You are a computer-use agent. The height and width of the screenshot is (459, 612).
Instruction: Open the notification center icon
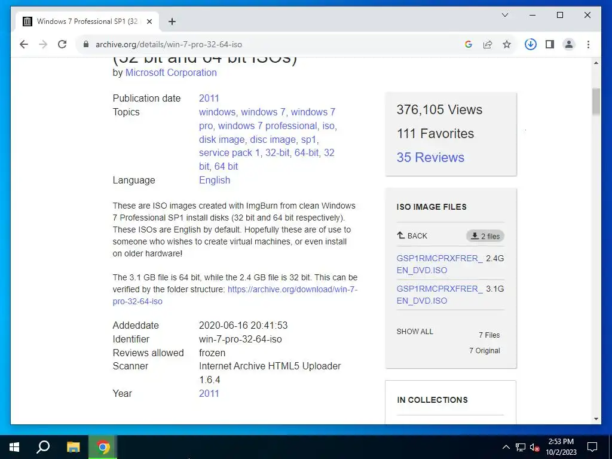pyautogui.click(x=592, y=447)
